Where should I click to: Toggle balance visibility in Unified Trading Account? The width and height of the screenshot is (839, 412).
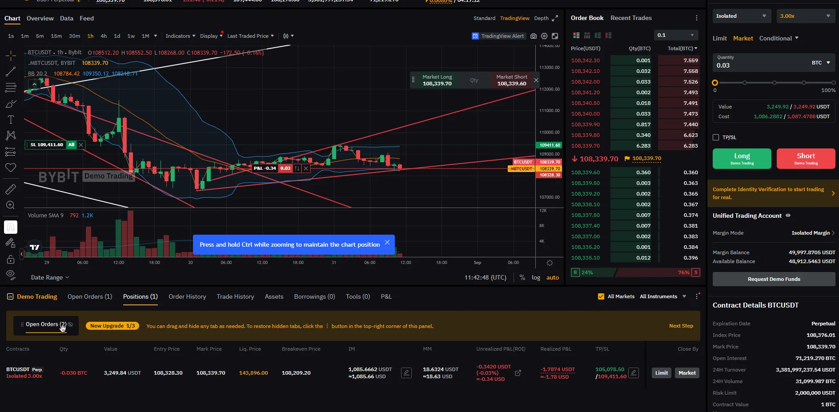[x=788, y=216]
